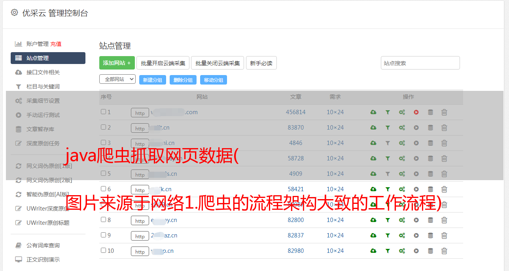This screenshot has height=271, width=509.
Task: Click the green 添加网站 + button
Action: (117, 63)
